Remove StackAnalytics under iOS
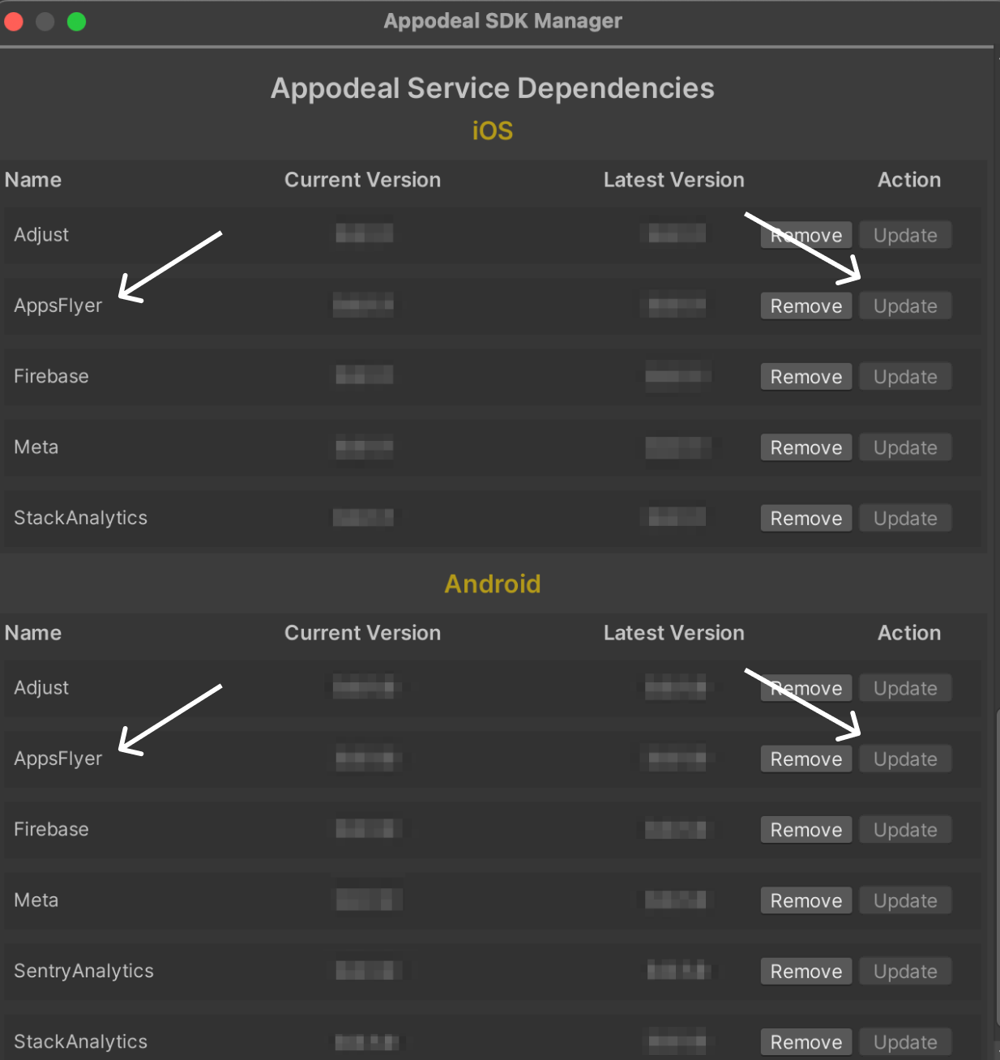 pyautogui.click(x=806, y=519)
